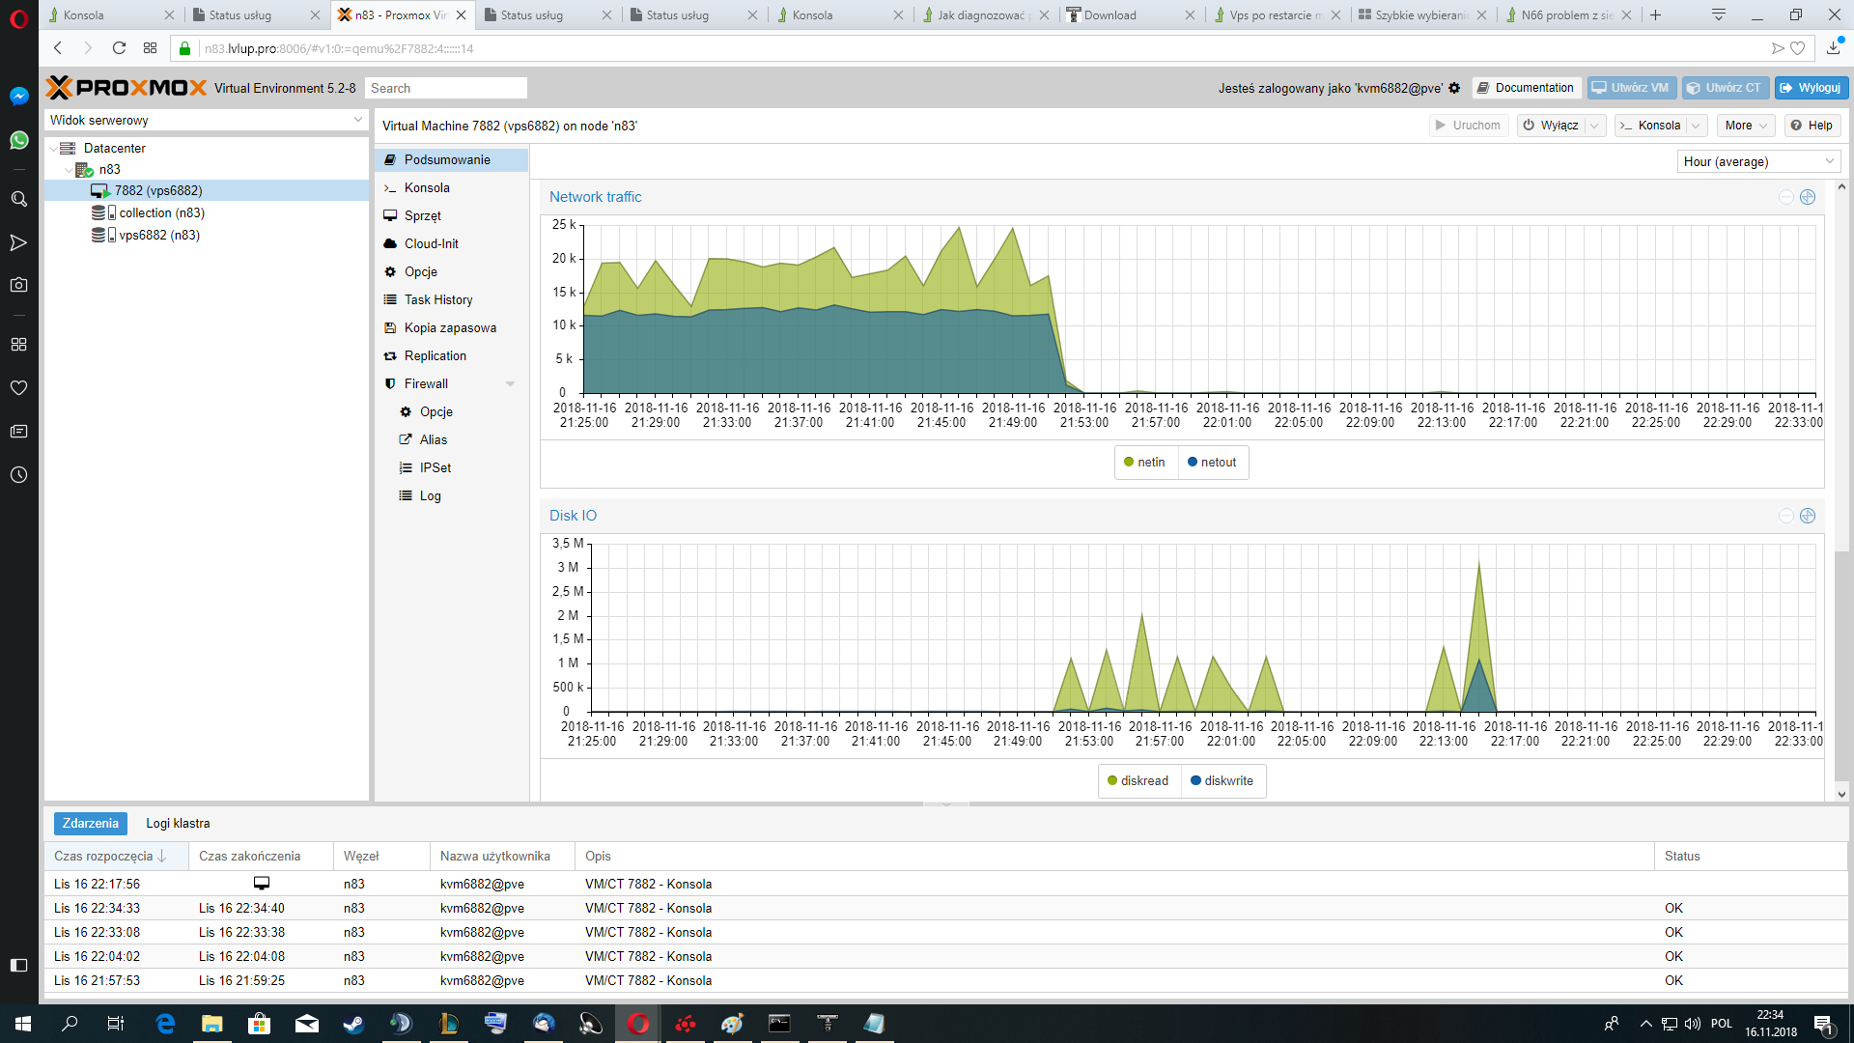Click the user settings gear icon
Viewport: 1854px width, 1043px height.
point(1454,88)
